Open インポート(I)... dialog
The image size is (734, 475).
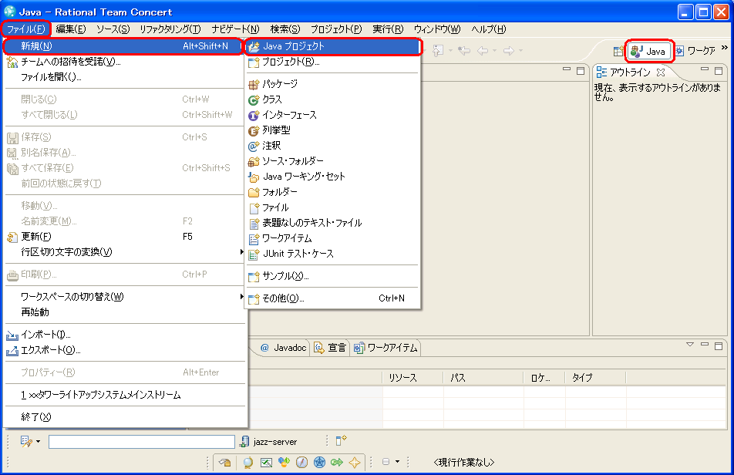pyautogui.click(x=125, y=335)
